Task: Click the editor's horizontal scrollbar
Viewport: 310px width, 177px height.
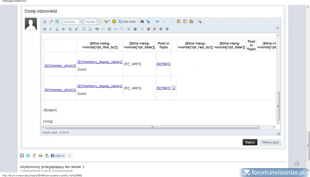Action: (152, 127)
